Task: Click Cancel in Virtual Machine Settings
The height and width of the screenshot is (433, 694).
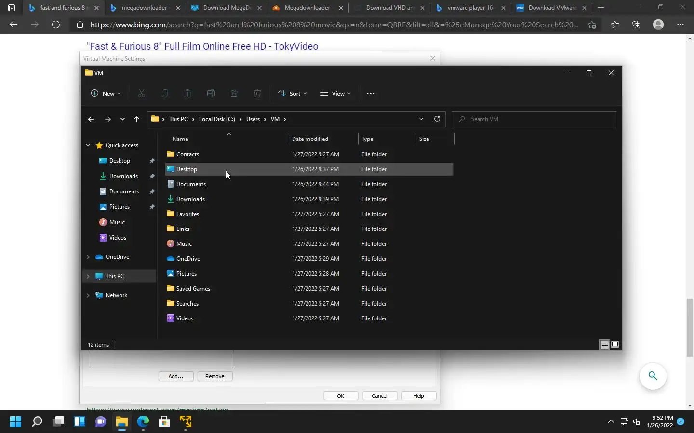Action: click(379, 396)
